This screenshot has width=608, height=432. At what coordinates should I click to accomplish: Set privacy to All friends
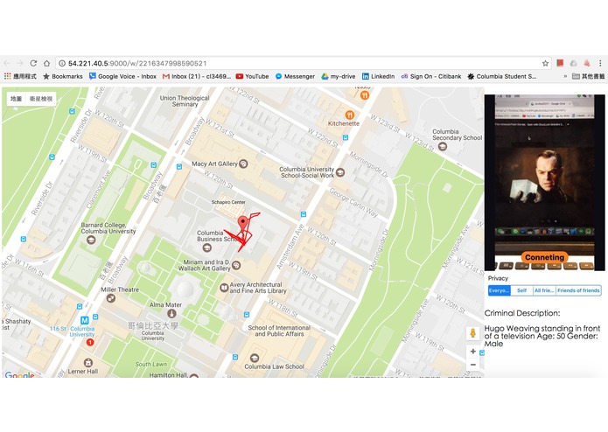point(544,290)
